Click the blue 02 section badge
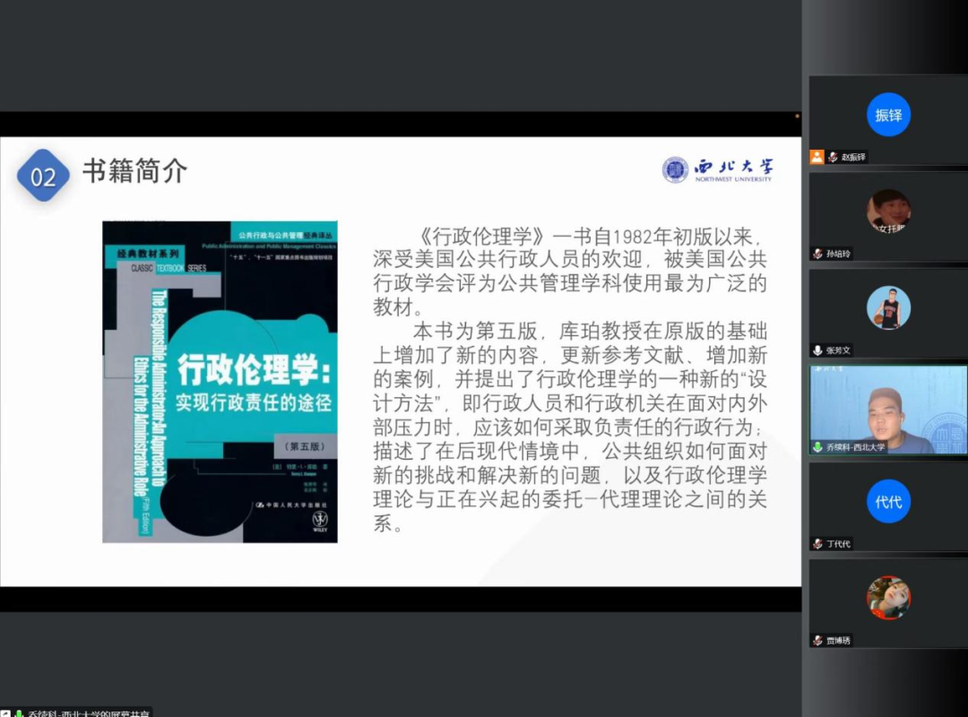The image size is (968, 717). 43,176
